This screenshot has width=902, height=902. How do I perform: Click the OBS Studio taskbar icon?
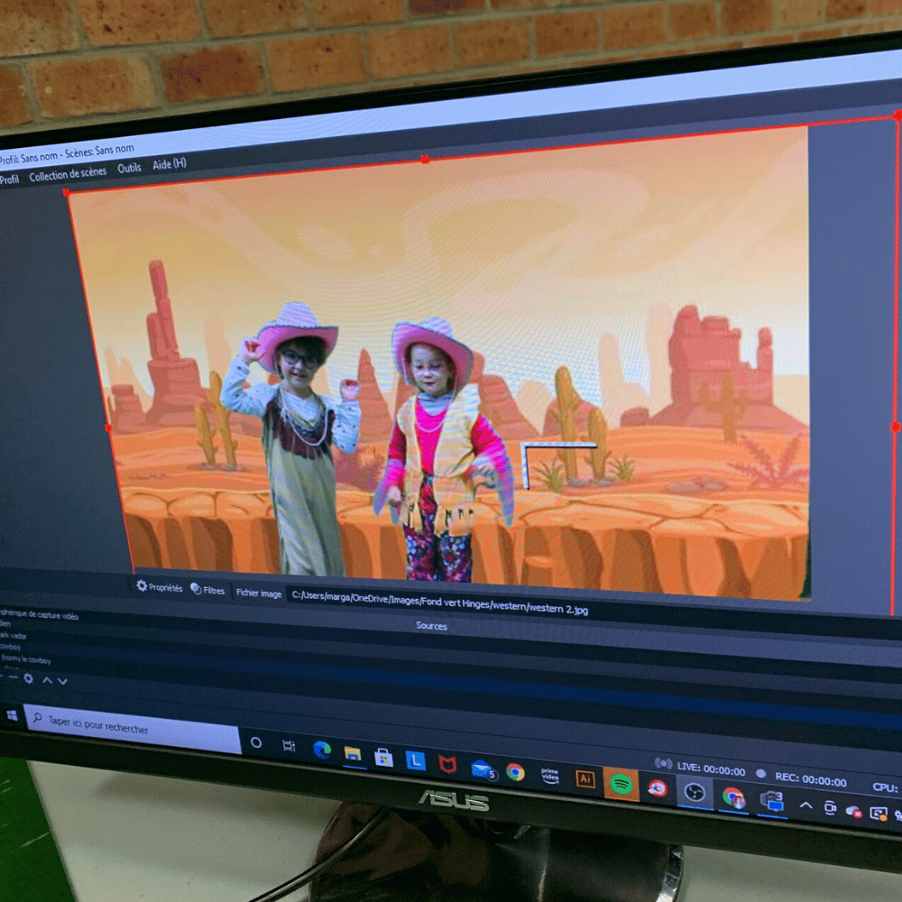click(694, 792)
